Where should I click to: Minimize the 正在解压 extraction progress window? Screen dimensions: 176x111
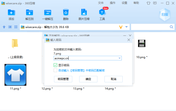tap(125, 35)
